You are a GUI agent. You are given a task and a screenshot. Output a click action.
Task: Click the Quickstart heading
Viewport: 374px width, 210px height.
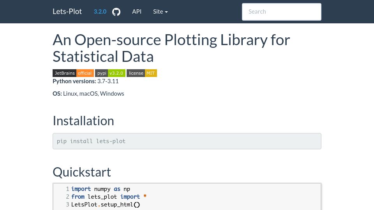coord(82,172)
